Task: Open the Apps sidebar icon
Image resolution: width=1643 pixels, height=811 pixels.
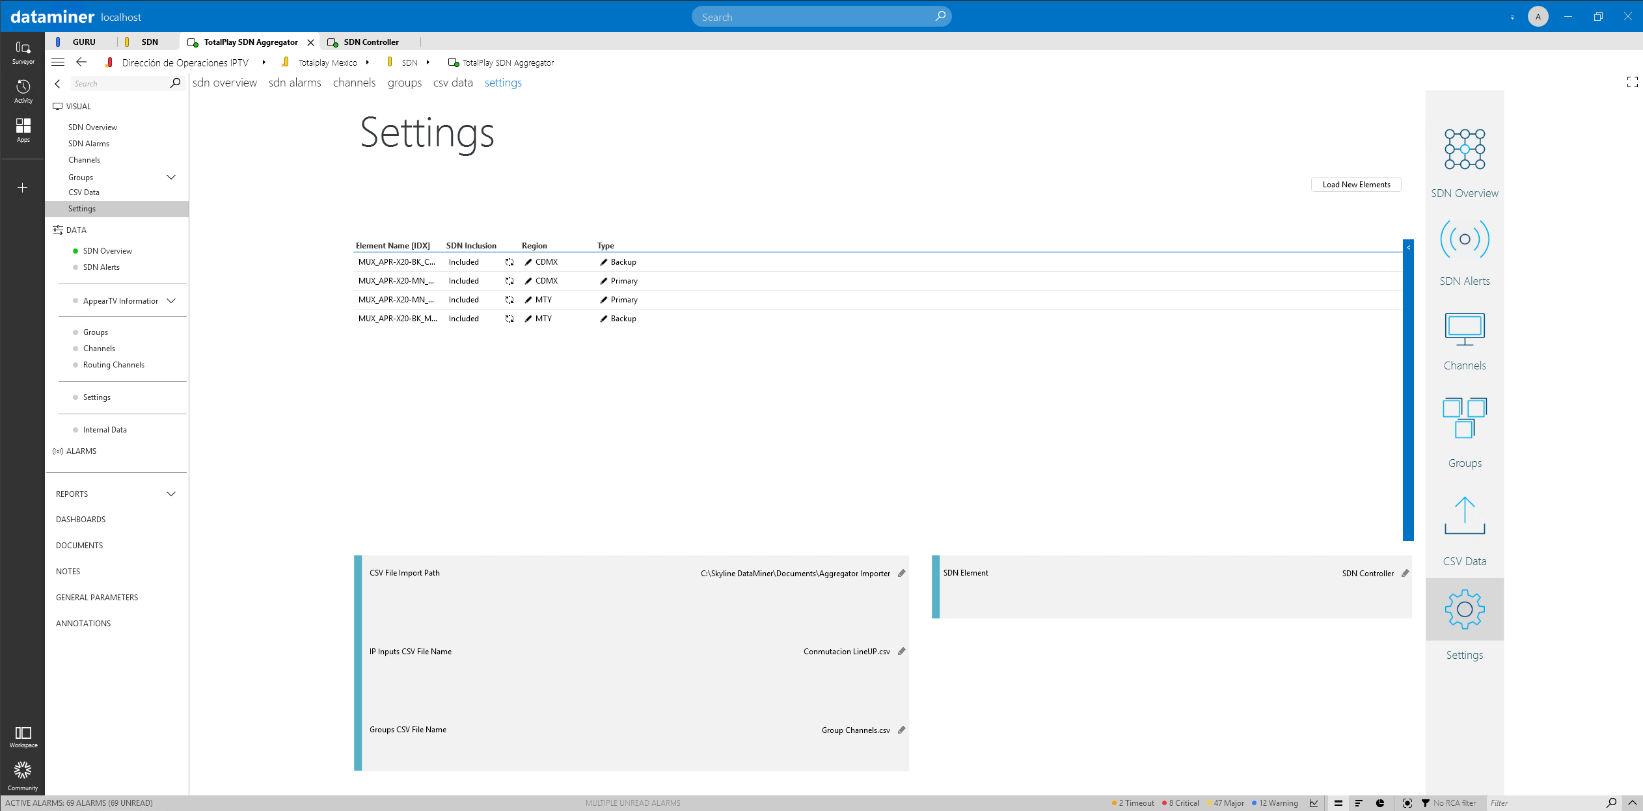Action: click(23, 130)
